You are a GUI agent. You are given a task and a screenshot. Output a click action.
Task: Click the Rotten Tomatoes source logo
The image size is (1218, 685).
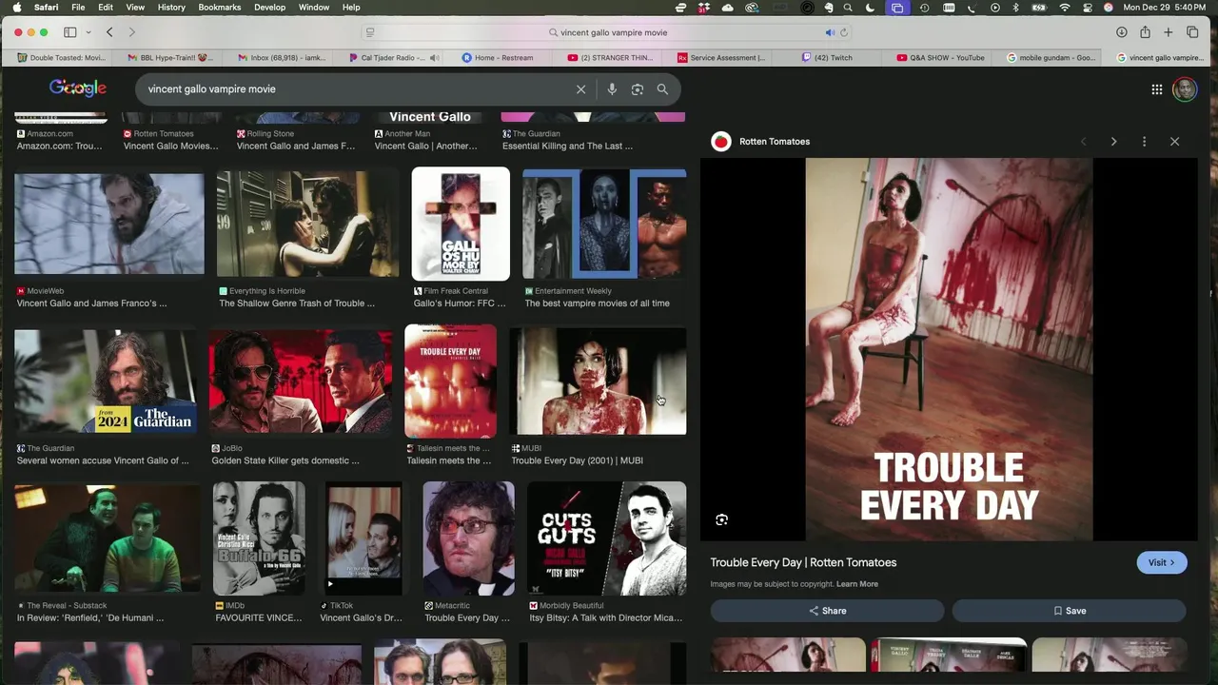coord(721,142)
